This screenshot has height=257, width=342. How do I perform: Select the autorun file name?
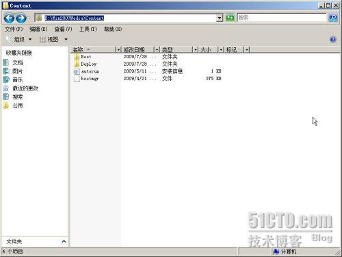point(90,71)
